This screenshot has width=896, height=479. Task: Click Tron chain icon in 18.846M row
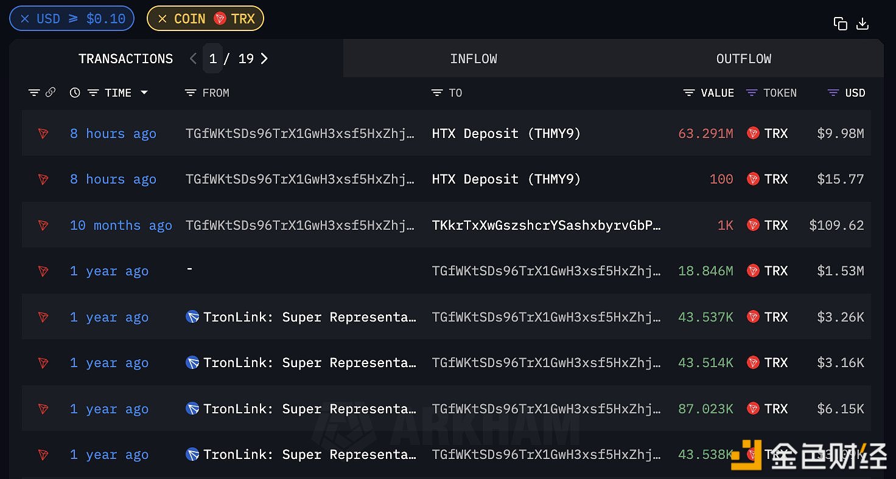click(43, 271)
